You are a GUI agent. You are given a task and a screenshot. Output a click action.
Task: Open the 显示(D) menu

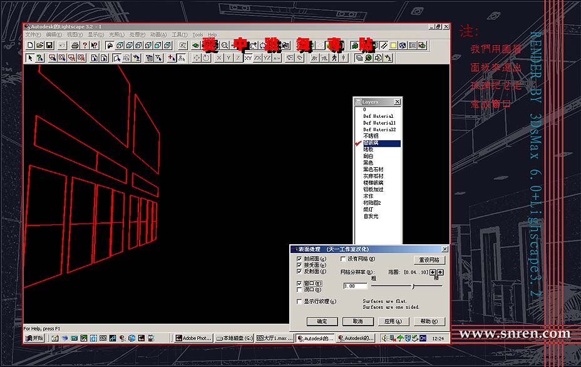pyautogui.click(x=96, y=34)
